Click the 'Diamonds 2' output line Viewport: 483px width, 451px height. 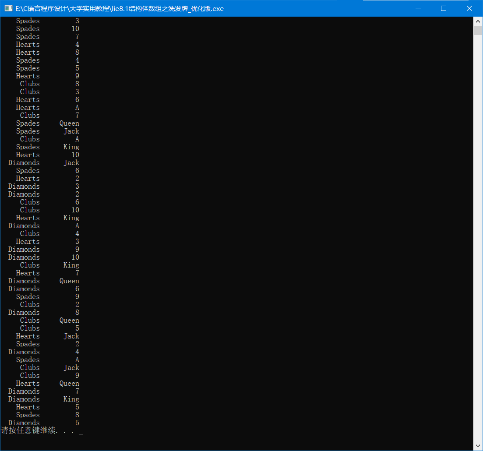click(44, 194)
